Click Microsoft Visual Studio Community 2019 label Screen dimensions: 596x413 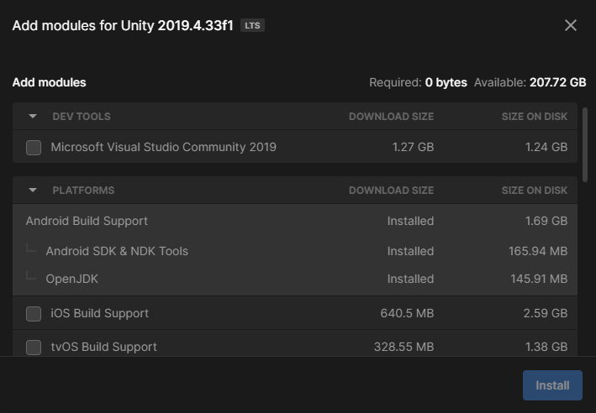coord(163,147)
